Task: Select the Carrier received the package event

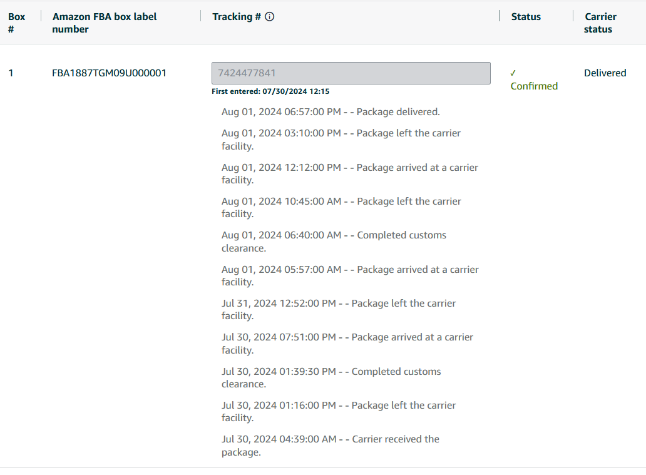Action: pyautogui.click(x=331, y=446)
